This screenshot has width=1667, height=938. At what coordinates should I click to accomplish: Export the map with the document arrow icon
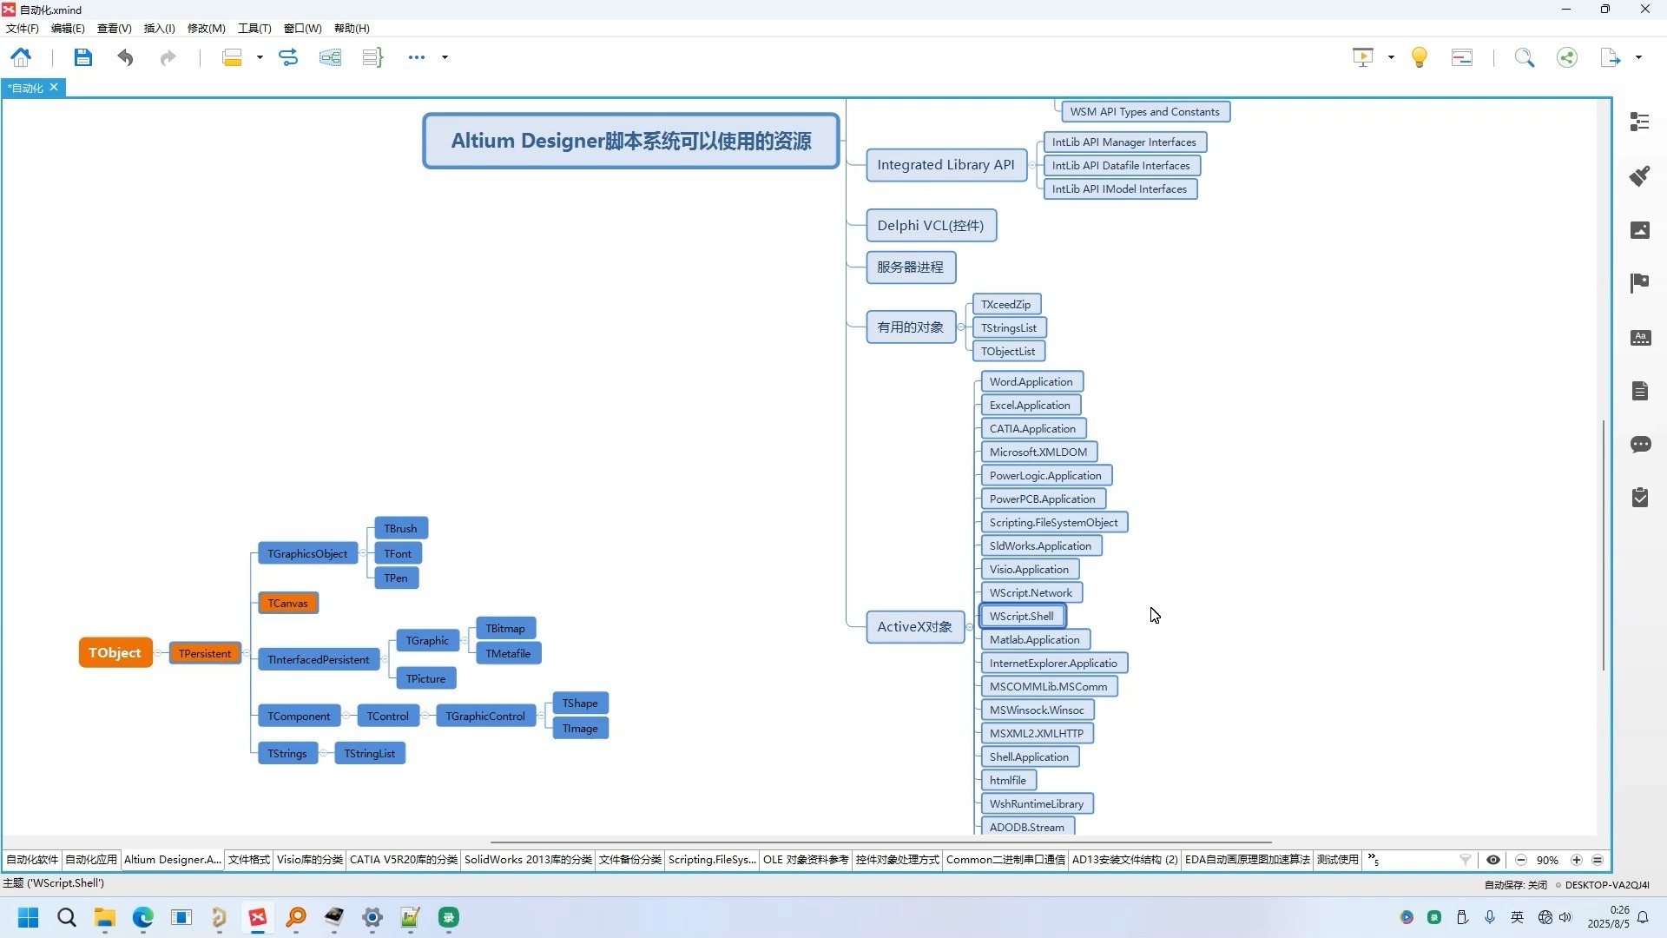click(x=1611, y=57)
